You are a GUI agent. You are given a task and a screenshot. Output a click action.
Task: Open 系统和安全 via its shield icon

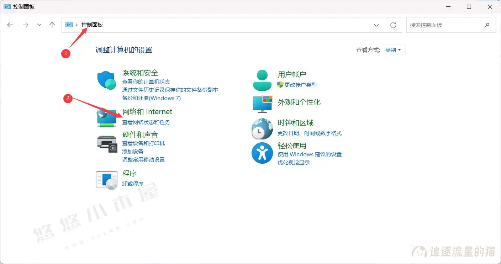tap(106, 79)
